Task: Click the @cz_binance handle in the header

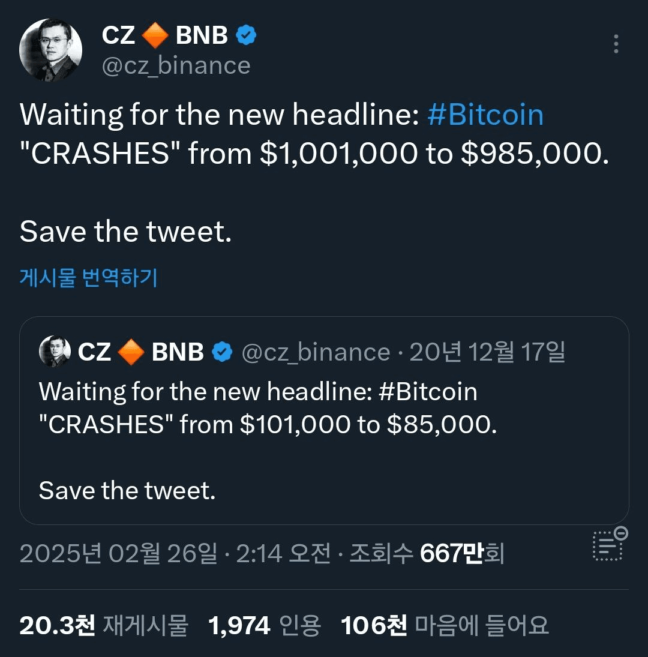Action: click(176, 65)
